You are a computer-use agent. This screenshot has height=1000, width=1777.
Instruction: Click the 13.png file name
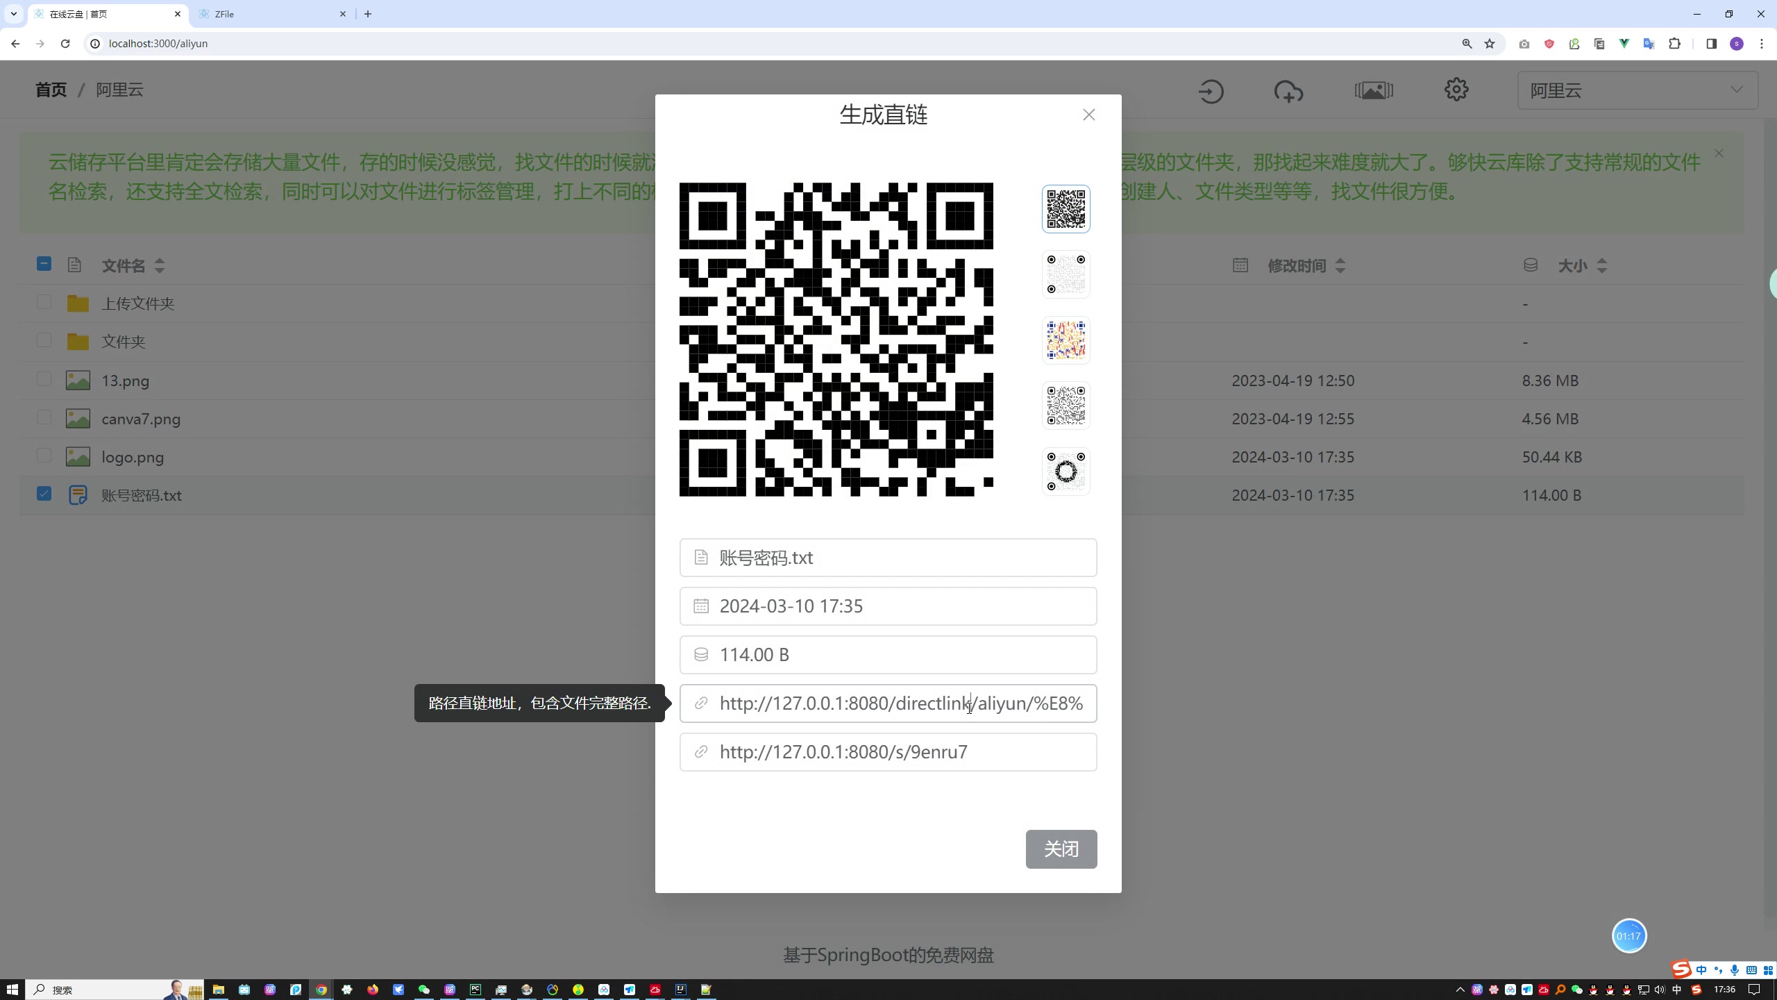[x=125, y=381]
